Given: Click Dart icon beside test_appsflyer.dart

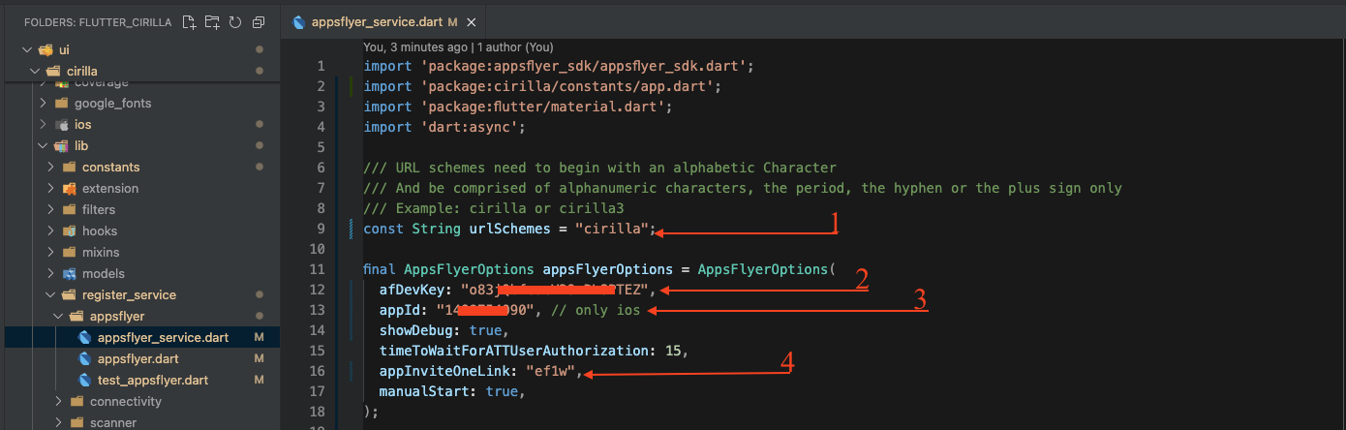Looking at the screenshot, I should 84,380.
